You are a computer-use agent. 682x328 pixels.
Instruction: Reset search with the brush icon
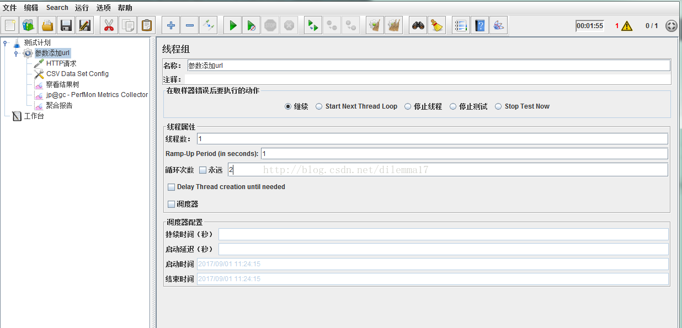pyautogui.click(x=436, y=25)
